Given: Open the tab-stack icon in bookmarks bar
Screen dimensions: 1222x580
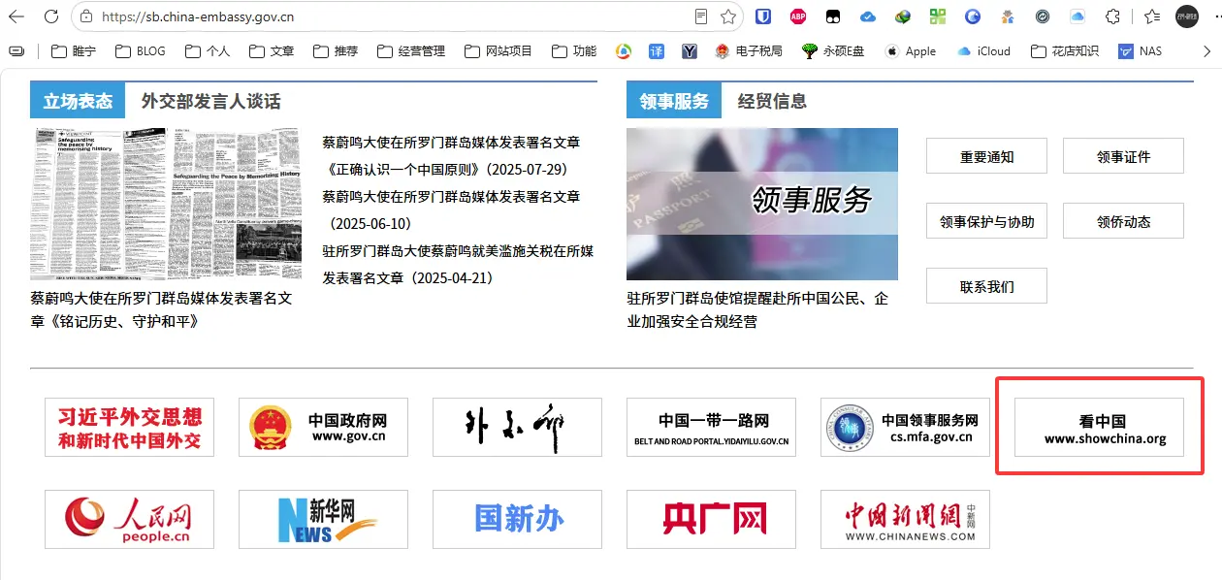Looking at the screenshot, I should (16, 50).
